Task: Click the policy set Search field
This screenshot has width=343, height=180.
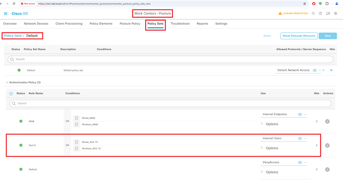Action: (x=170, y=60)
